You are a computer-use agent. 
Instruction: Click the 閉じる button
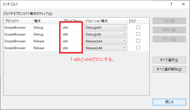[169, 102]
